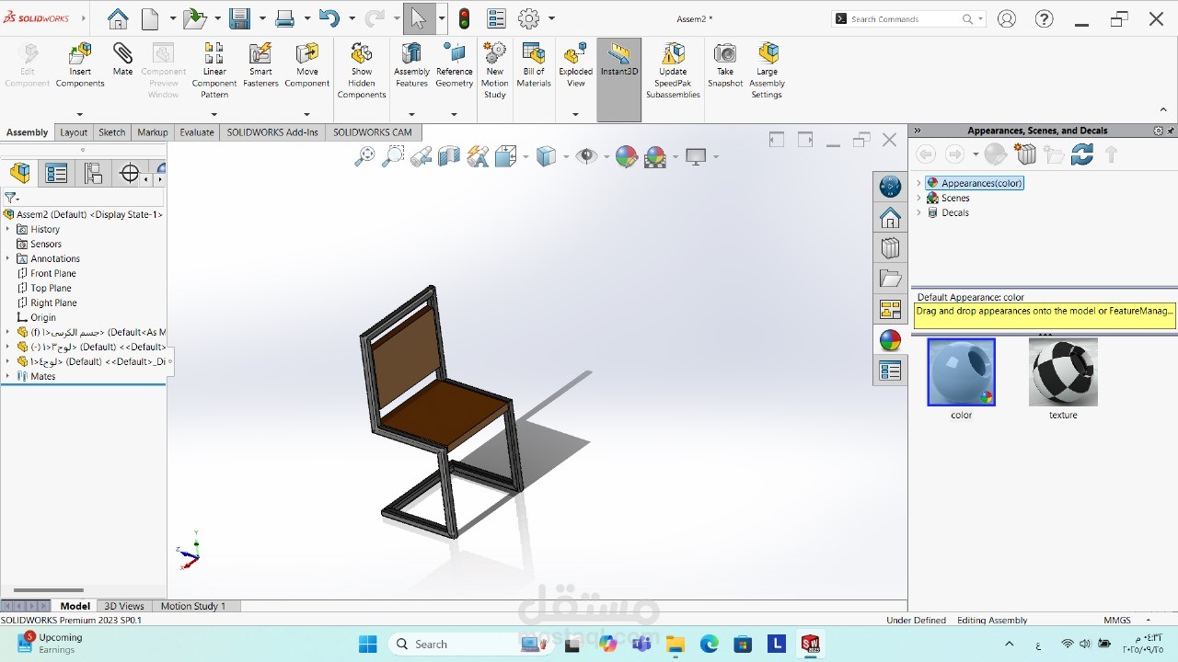Image resolution: width=1178 pixels, height=662 pixels.
Task: Click the Rebuild traffic light icon
Action: coord(465,18)
